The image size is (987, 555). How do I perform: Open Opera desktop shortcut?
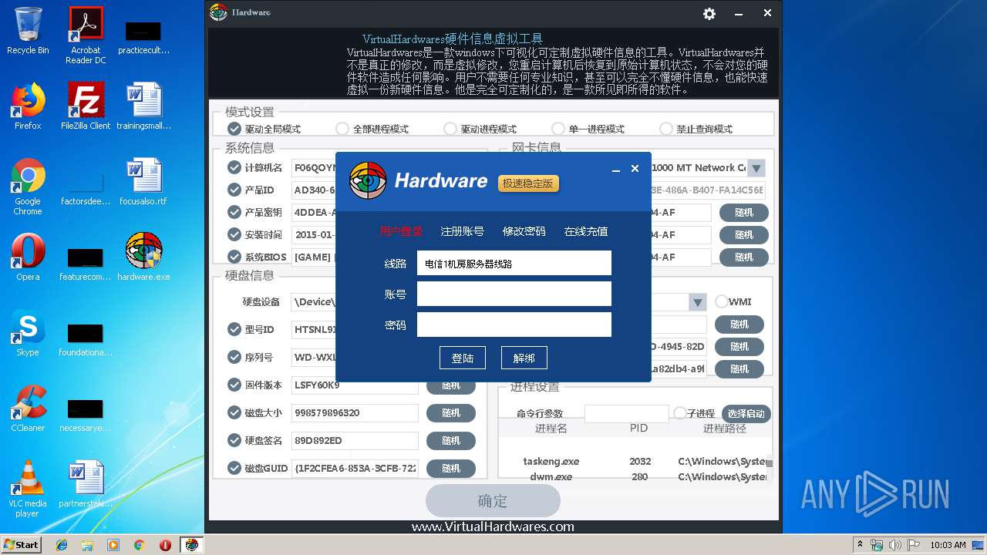pyautogui.click(x=28, y=257)
